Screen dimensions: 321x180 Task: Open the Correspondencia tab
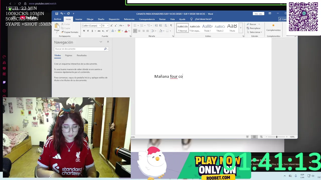(x=147, y=19)
